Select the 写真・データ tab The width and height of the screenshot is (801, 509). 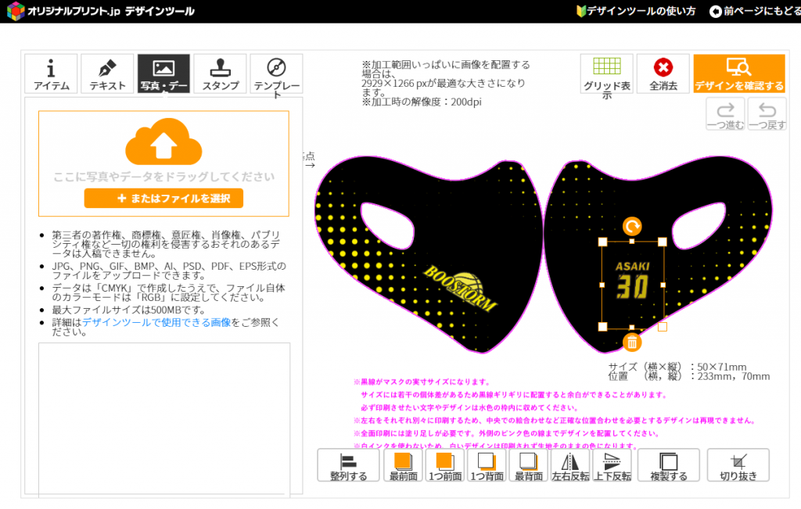(x=163, y=74)
